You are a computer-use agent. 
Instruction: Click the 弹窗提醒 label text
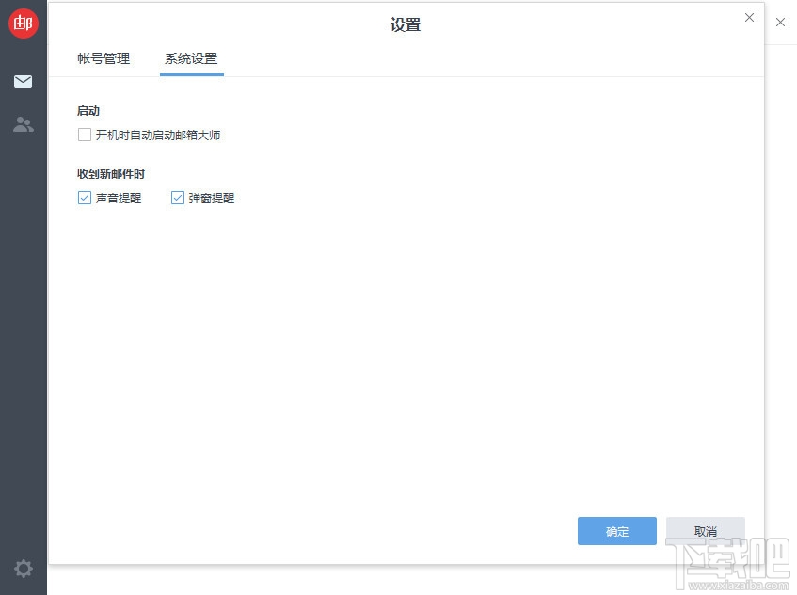click(211, 198)
